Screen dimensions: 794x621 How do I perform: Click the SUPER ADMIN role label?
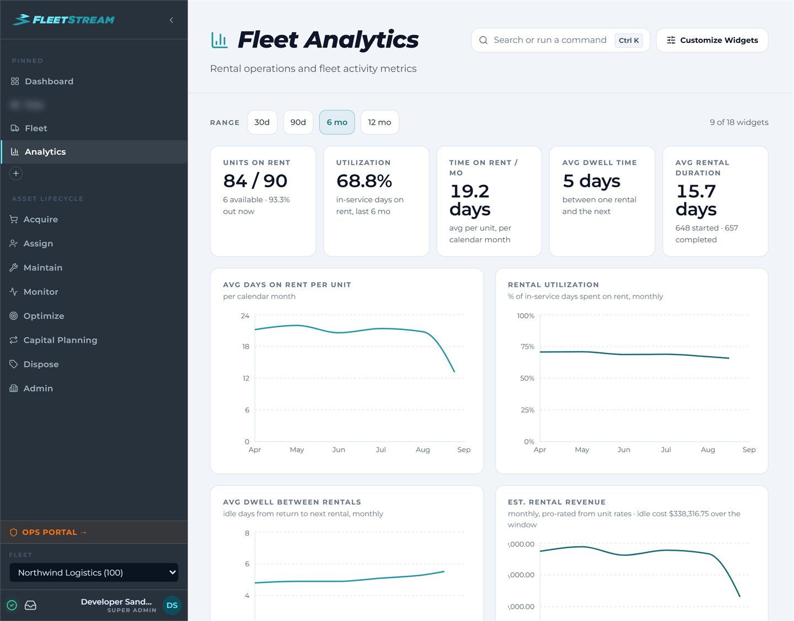click(x=132, y=611)
